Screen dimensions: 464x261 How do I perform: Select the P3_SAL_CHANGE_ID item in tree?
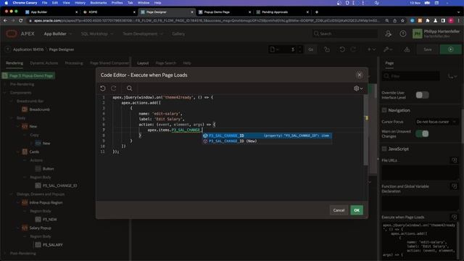coord(59,186)
